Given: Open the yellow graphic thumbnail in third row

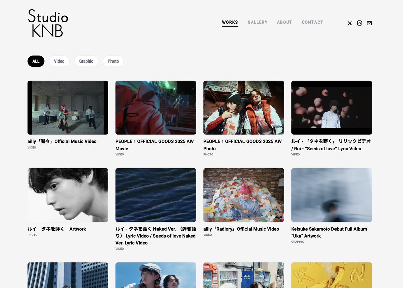Looking at the screenshot, I should [331, 275].
